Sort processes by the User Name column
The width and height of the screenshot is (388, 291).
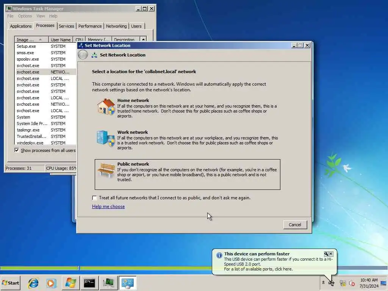(61, 39)
